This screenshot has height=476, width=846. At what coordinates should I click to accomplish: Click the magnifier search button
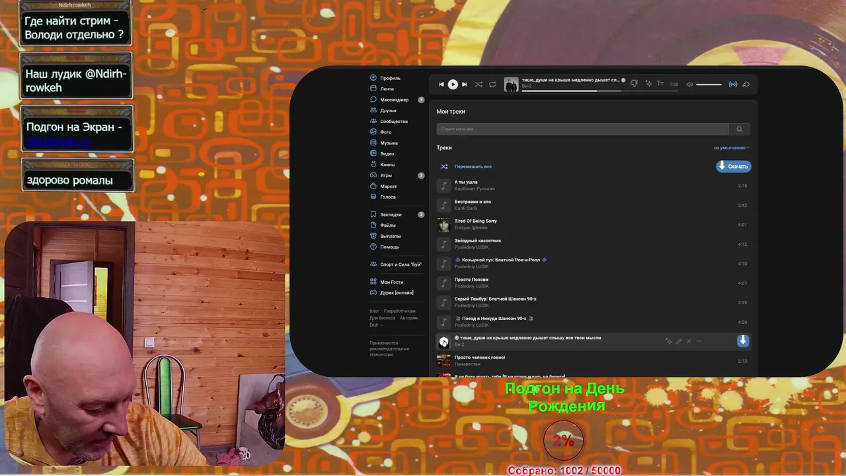coord(740,129)
